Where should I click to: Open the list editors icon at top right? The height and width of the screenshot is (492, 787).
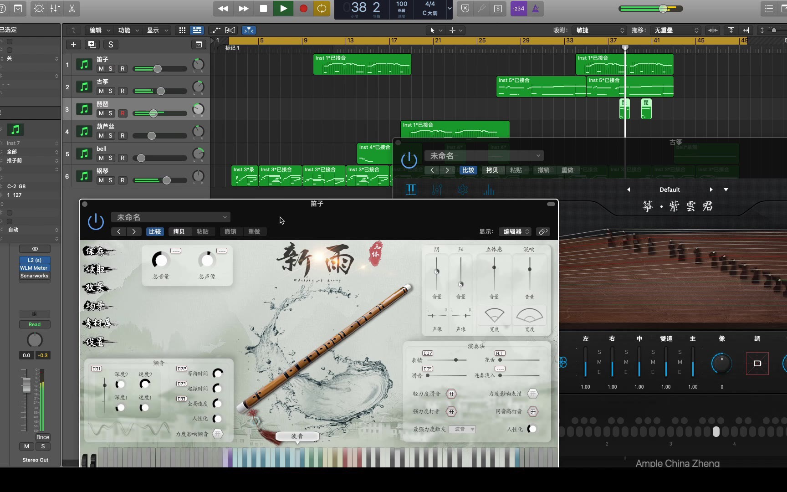coord(769,9)
